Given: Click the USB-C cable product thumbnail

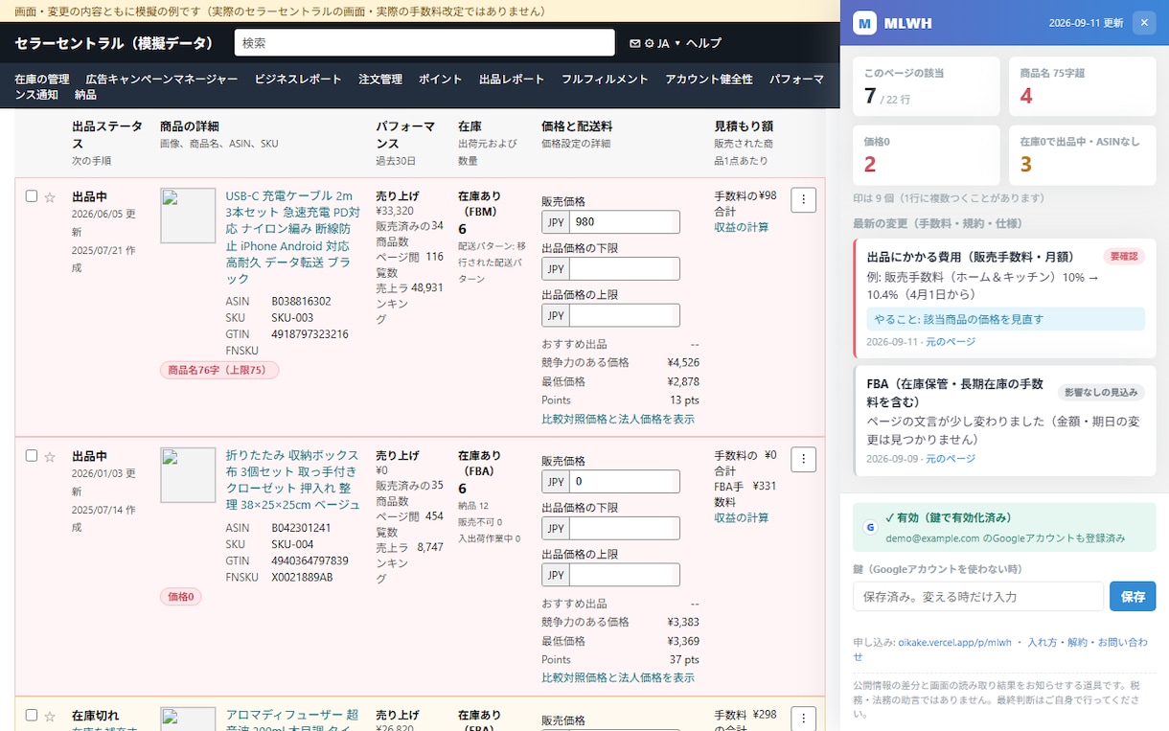Looking at the screenshot, I should click(x=188, y=216).
